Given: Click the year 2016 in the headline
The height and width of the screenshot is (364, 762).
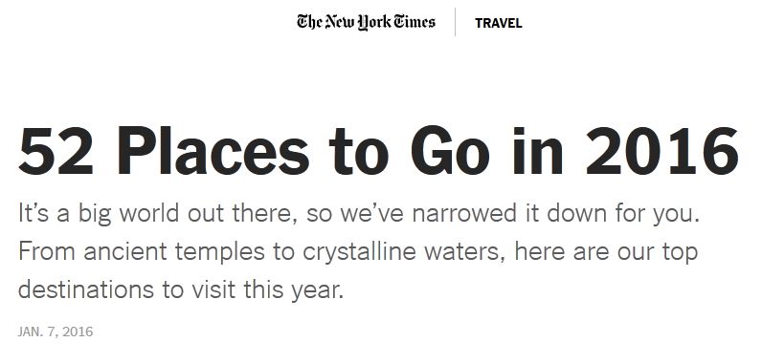Looking at the screenshot, I should (x=662, y=151).
